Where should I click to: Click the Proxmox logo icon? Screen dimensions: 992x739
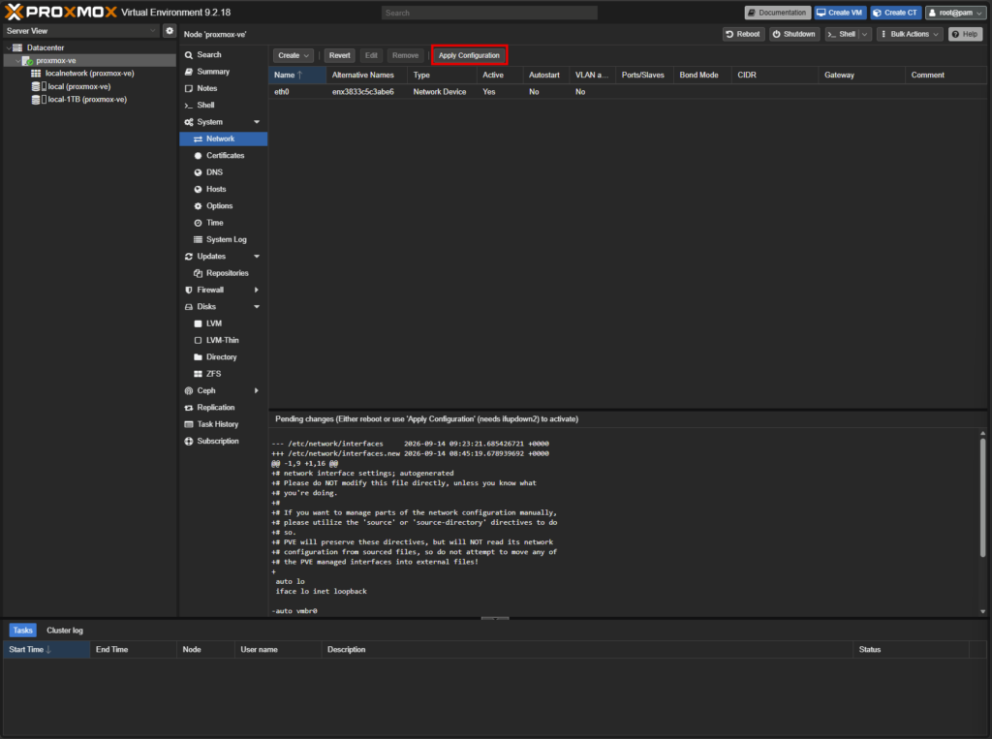tap(14, 12)
